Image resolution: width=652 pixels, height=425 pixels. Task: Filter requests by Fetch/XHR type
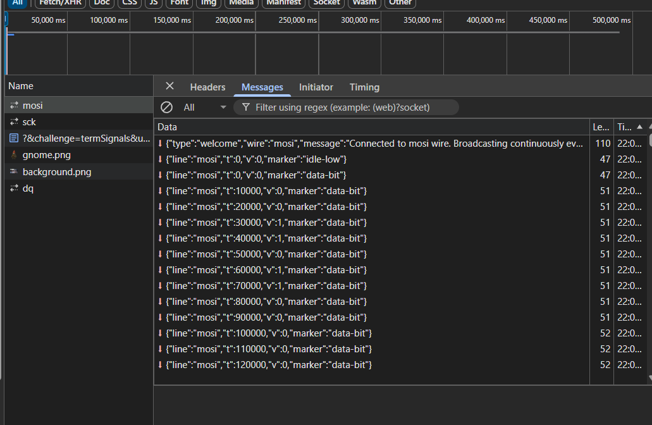60,3
